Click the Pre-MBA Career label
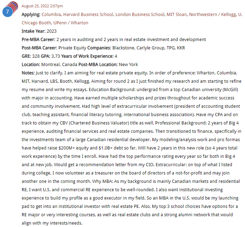 pyautogui.click(x=38, y=39)
